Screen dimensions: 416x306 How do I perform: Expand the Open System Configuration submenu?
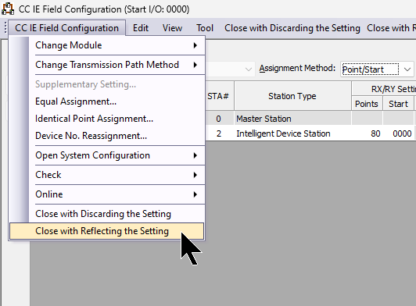[107, 155]
